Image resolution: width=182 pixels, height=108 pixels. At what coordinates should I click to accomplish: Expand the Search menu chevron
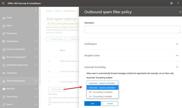pos(36,104)
